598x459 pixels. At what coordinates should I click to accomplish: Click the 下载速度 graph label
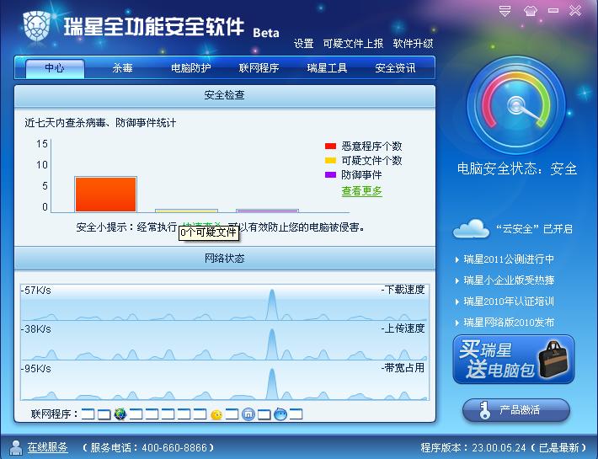coord(403,290)
